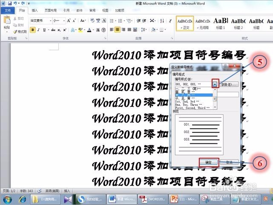Click the Save icon in quick access toolbar
The image size is (273, 205).
pos(10,3)
